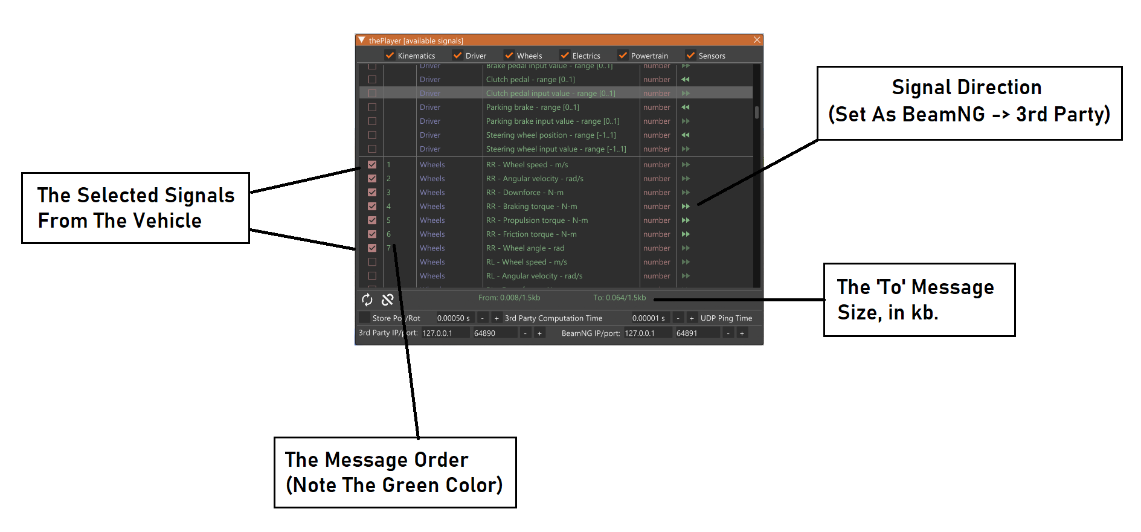Click the unlink connection icon
Viewport: 1141px width, 532px height.
click(x=388, y=300)
